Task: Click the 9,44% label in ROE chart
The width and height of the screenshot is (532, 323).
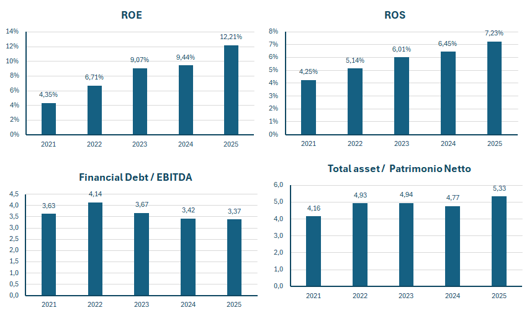Action: [x=185, y=57]
